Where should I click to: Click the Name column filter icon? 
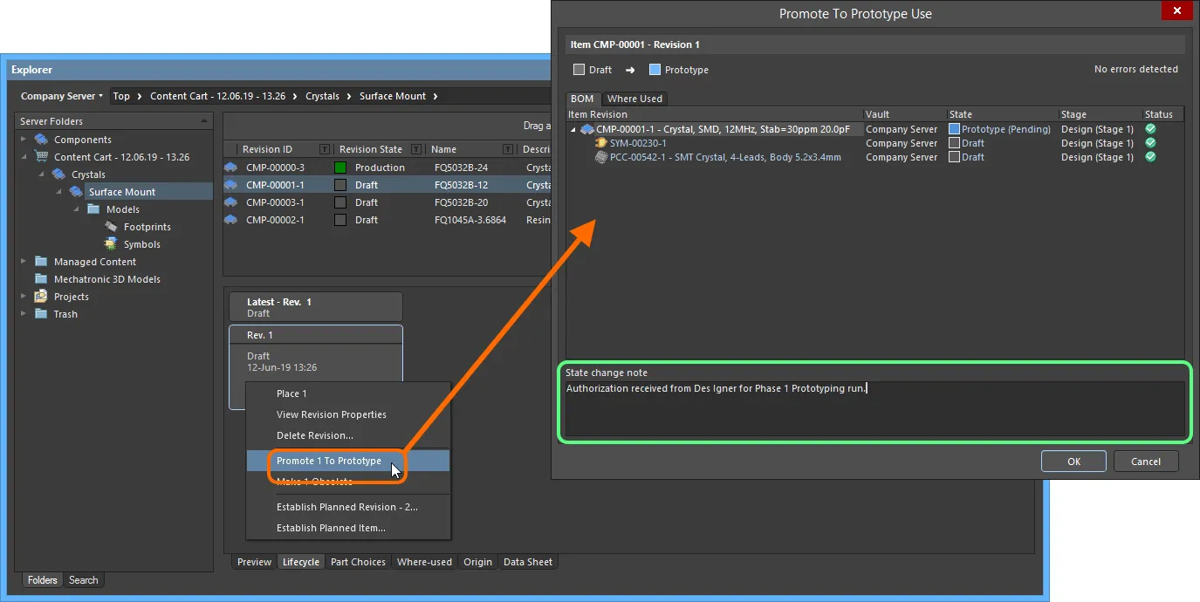click(507, 149)
